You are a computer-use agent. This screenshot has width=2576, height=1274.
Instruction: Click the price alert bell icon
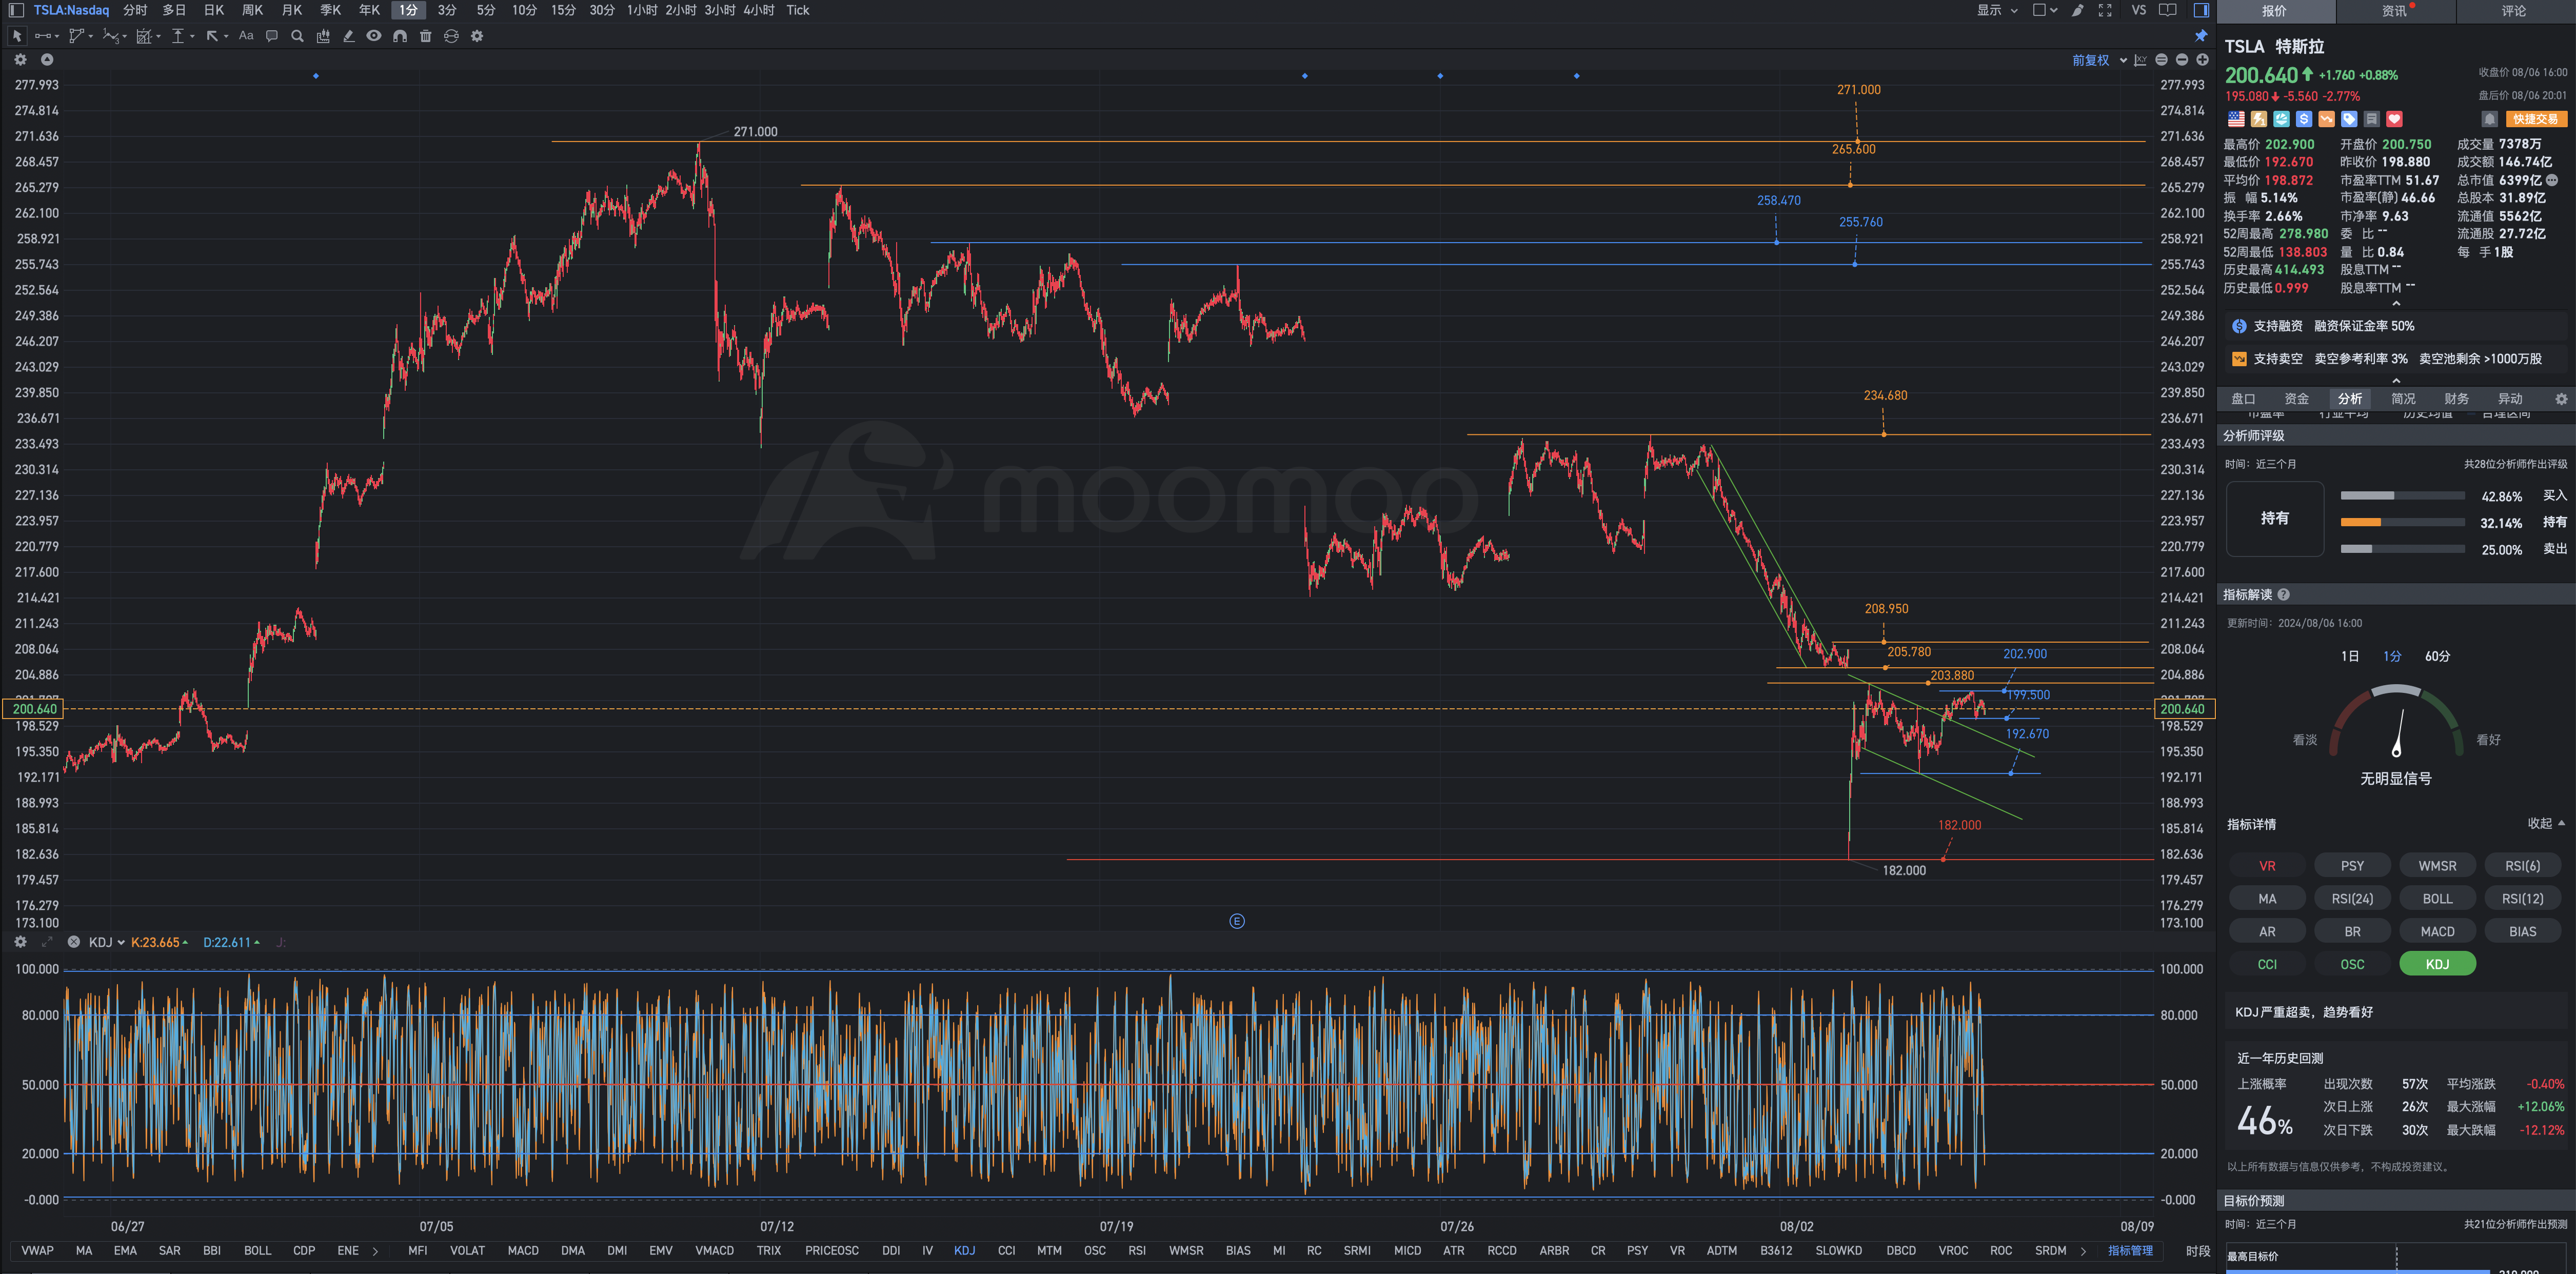tap(2490, 119)
